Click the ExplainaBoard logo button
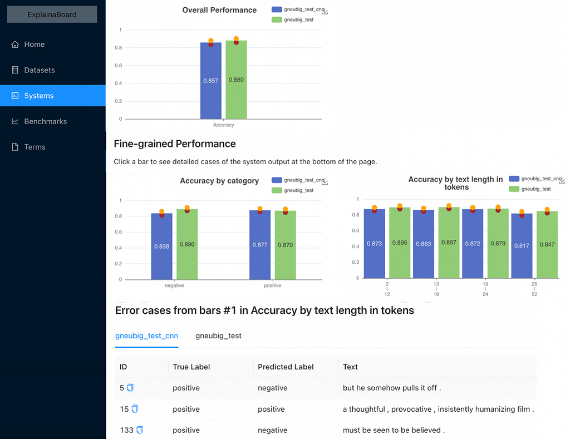The width and height of the screenshot is (570, 439). coord(52,14)
